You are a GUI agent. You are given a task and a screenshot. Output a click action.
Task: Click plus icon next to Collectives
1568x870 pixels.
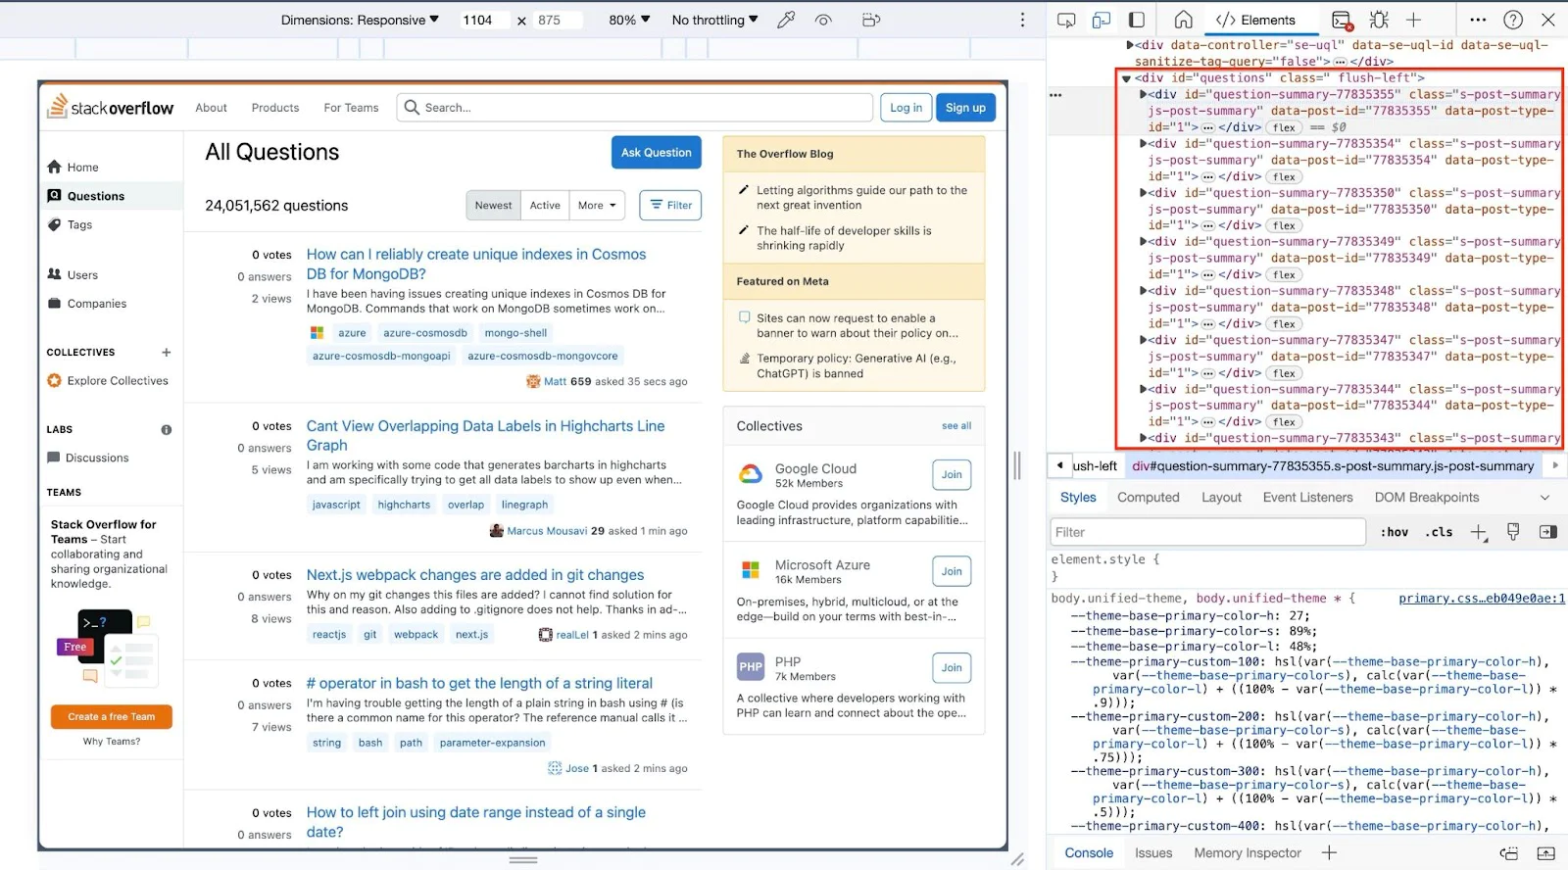[x=166, y=353]
